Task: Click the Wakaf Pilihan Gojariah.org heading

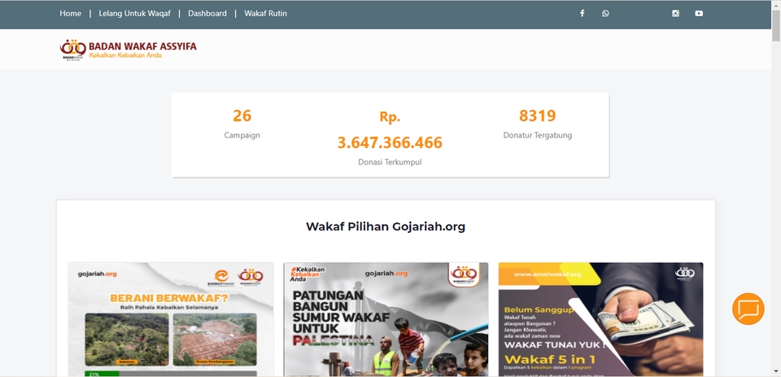Action: pos(386,226)
